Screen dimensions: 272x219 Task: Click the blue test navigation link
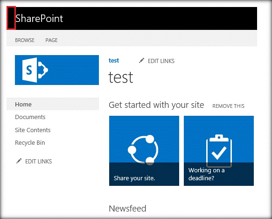click(114, 60)
